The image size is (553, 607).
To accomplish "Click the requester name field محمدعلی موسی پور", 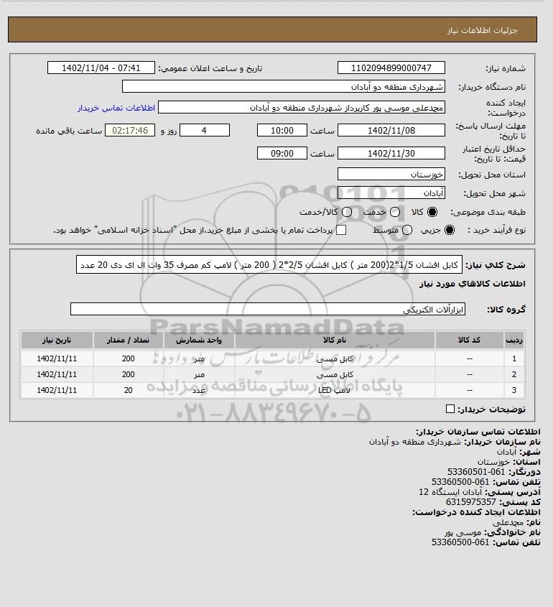I will pos(302,108).
